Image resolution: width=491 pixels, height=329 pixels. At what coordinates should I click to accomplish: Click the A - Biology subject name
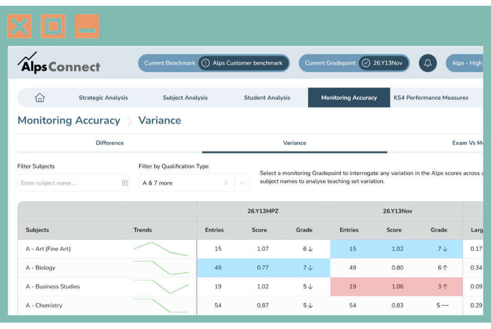[x=40, y=268]
